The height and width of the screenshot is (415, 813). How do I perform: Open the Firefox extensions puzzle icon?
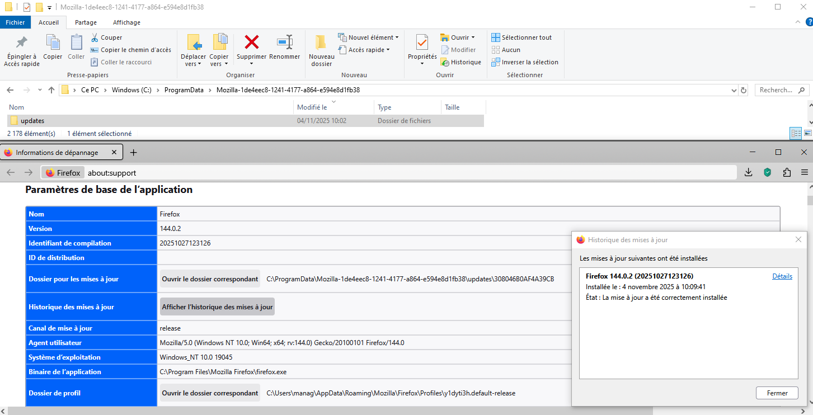click(787, 172)
